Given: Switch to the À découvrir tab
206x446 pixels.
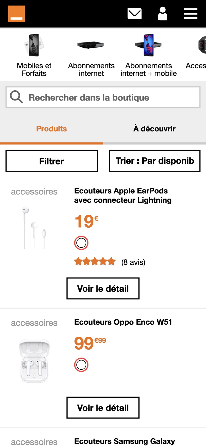Looking at the screenshot, I should [x=154, y=129].
